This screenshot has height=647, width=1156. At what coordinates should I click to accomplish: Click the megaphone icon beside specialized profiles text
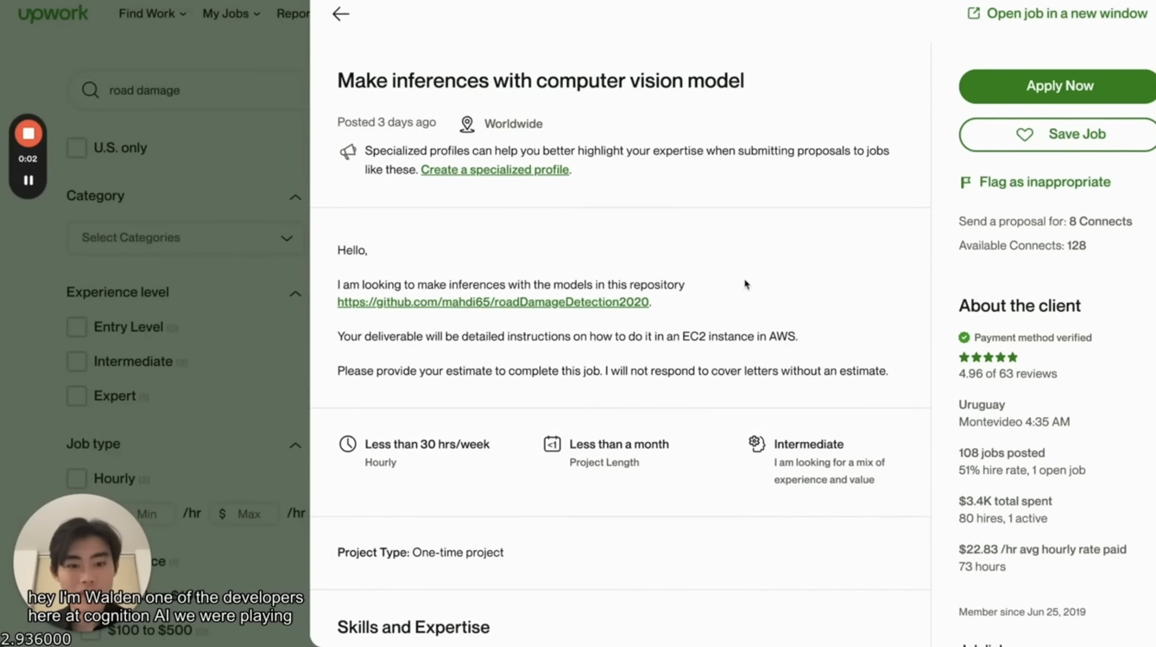pos(348,152)
